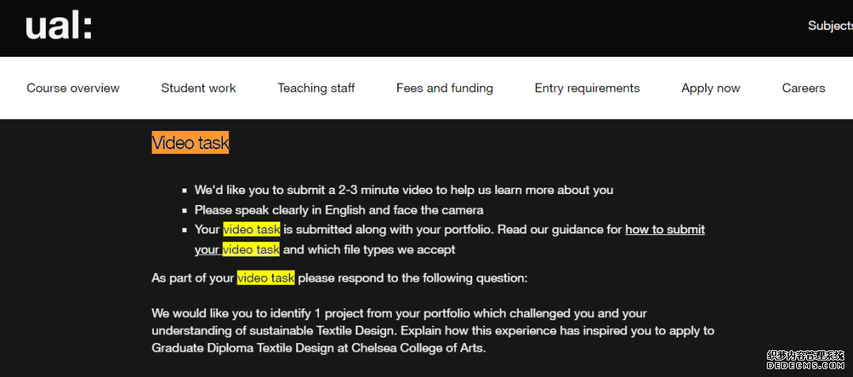Click 'Please speak clearly in English' bullet
Screen dimensions: 853x377
tap(339, 210)
